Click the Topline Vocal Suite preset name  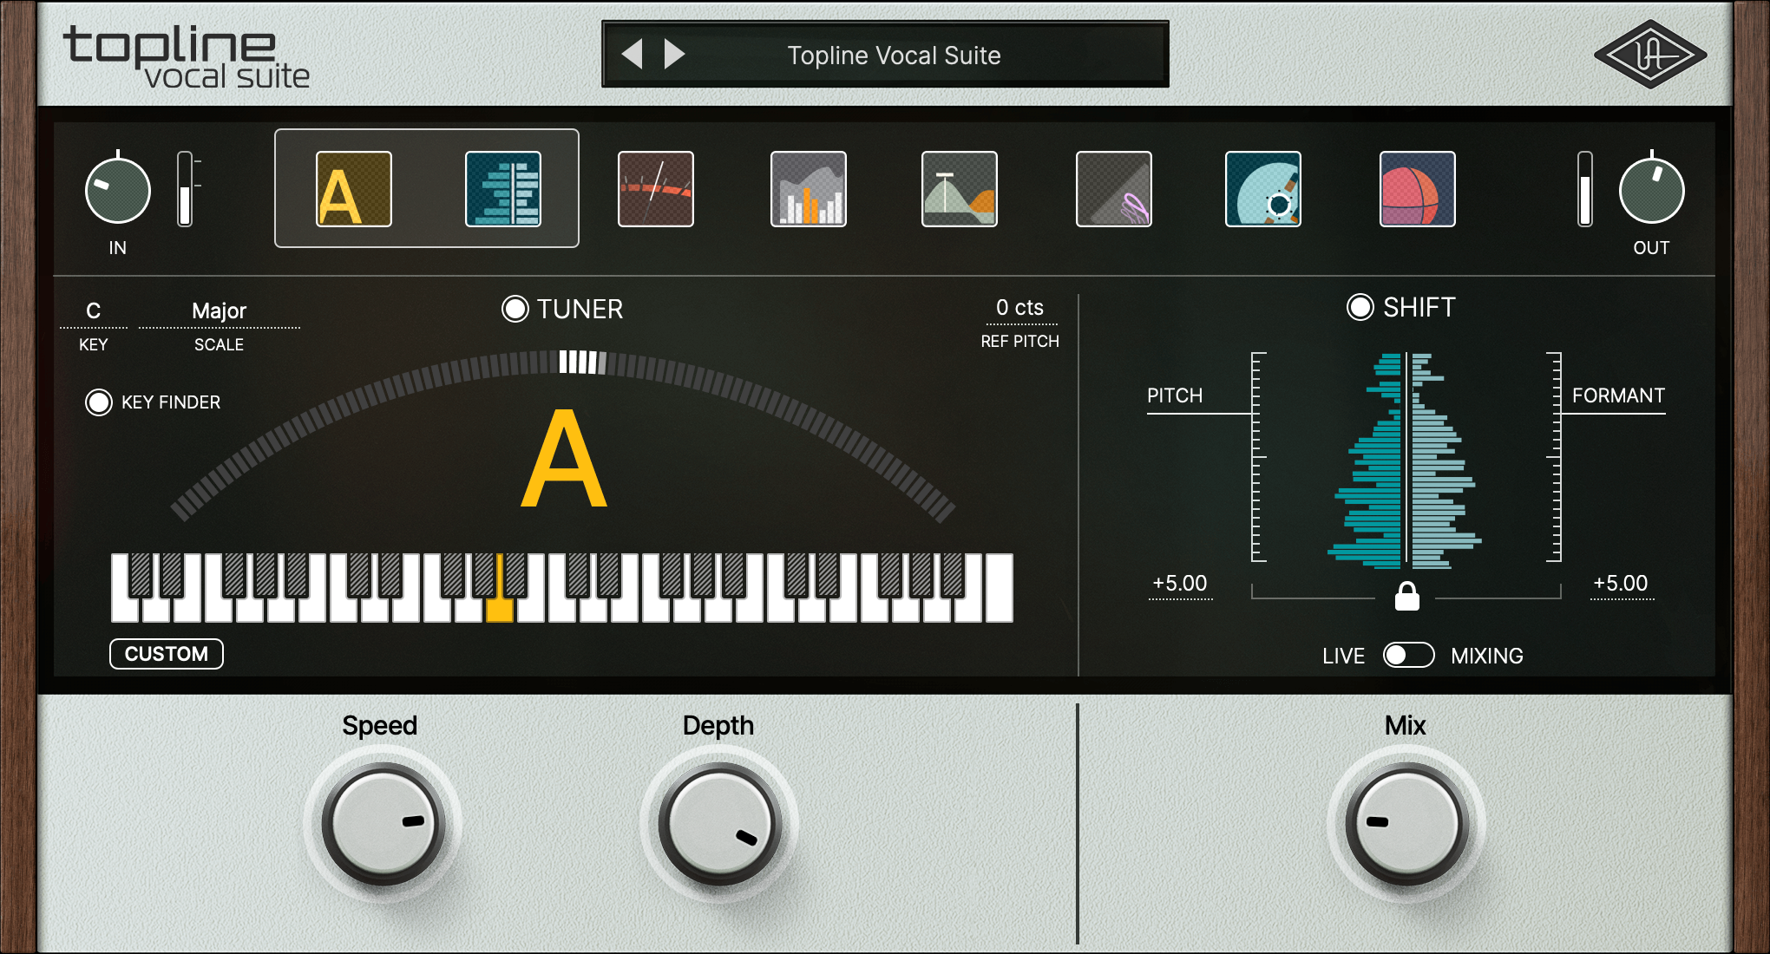[894, 56]
